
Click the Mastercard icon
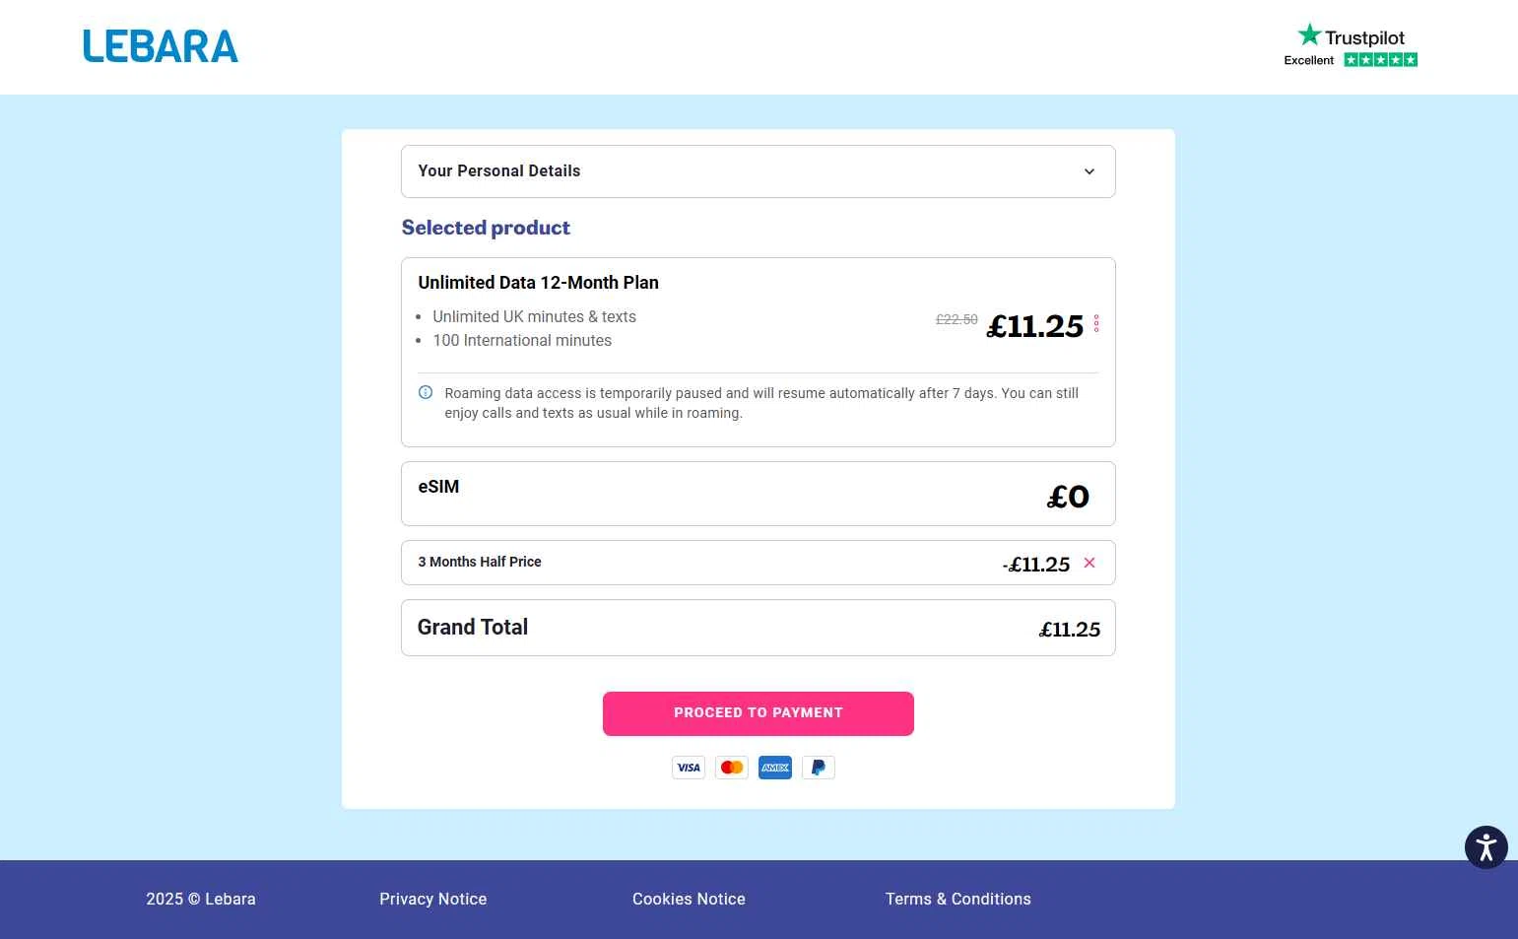(x=732, y=768)
